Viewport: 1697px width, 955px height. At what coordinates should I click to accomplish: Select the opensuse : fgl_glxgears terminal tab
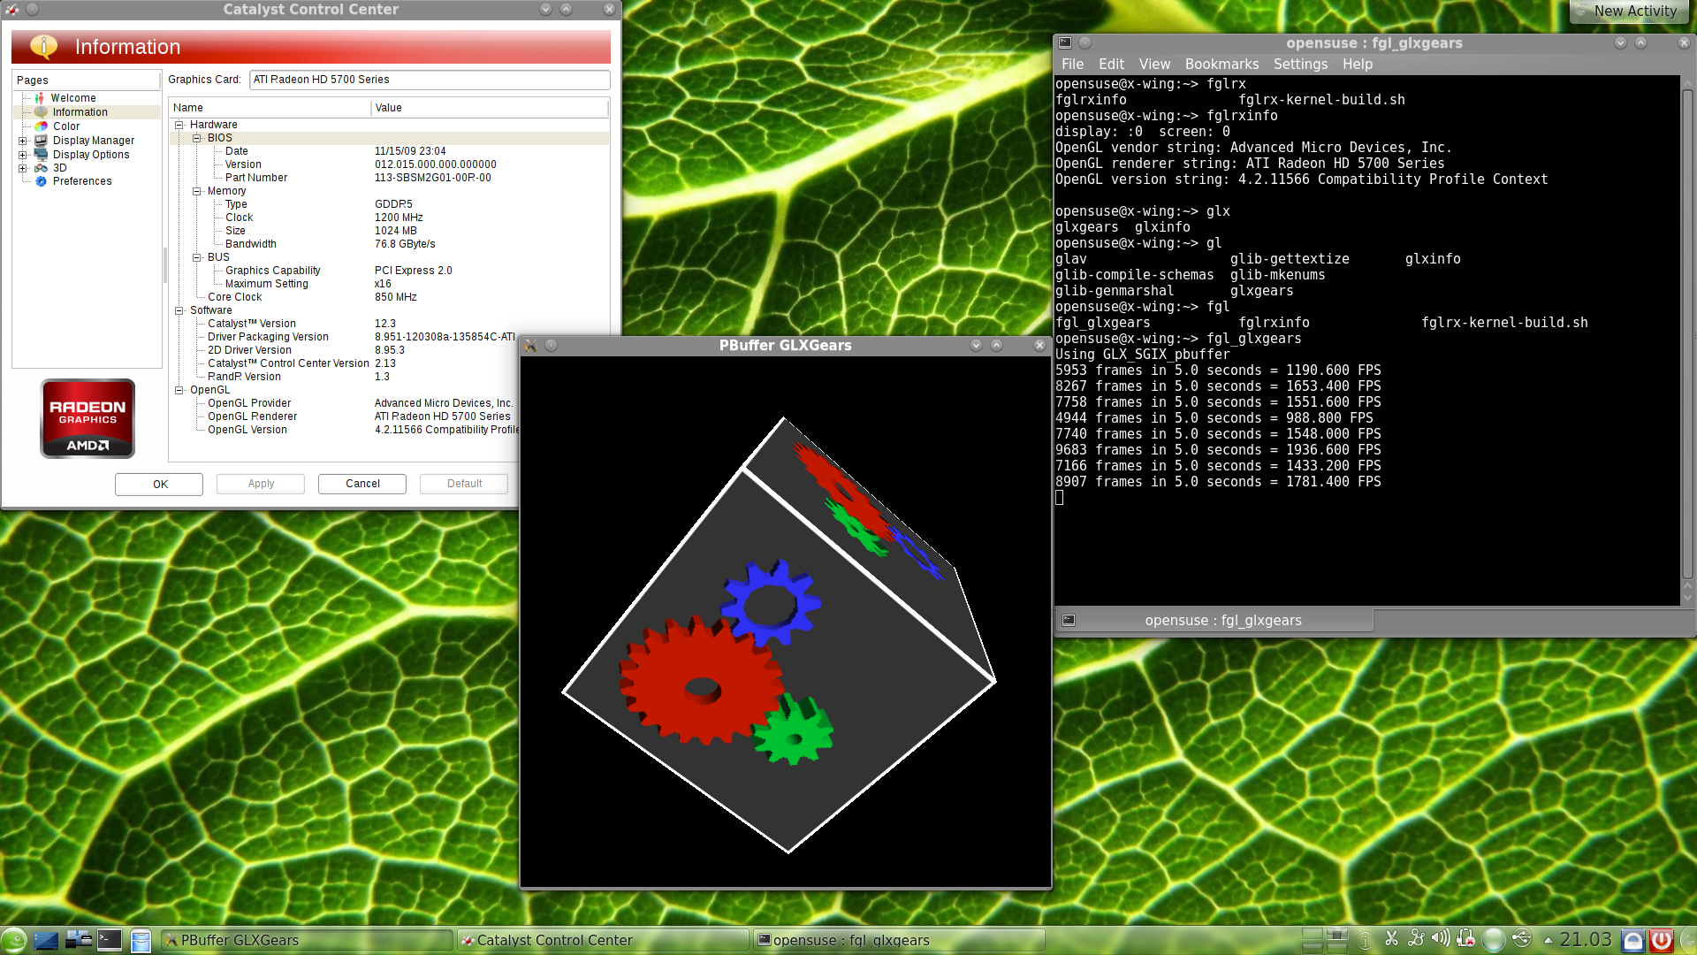(1214, 621)
